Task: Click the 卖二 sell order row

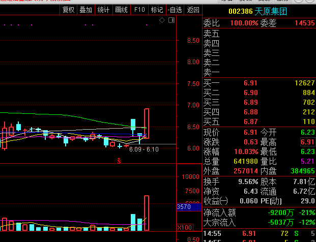Action: point(259,63)
